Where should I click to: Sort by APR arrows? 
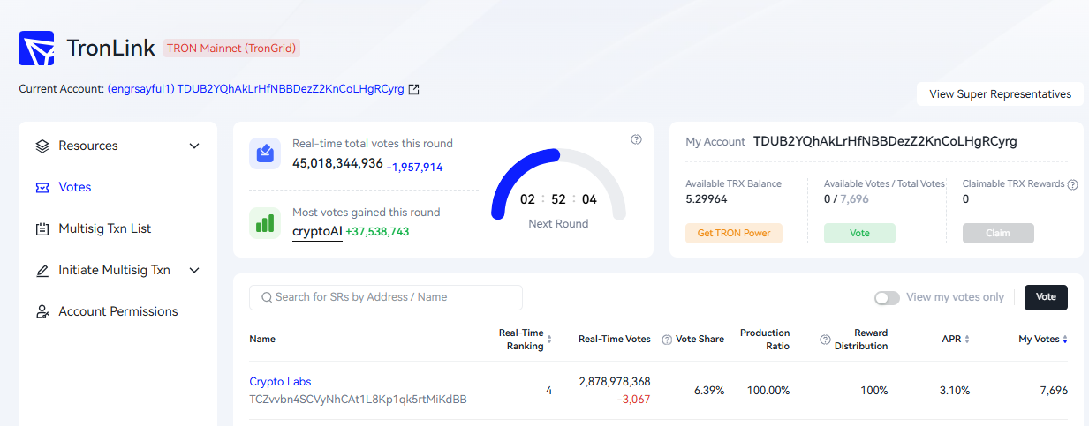[967, 340]
